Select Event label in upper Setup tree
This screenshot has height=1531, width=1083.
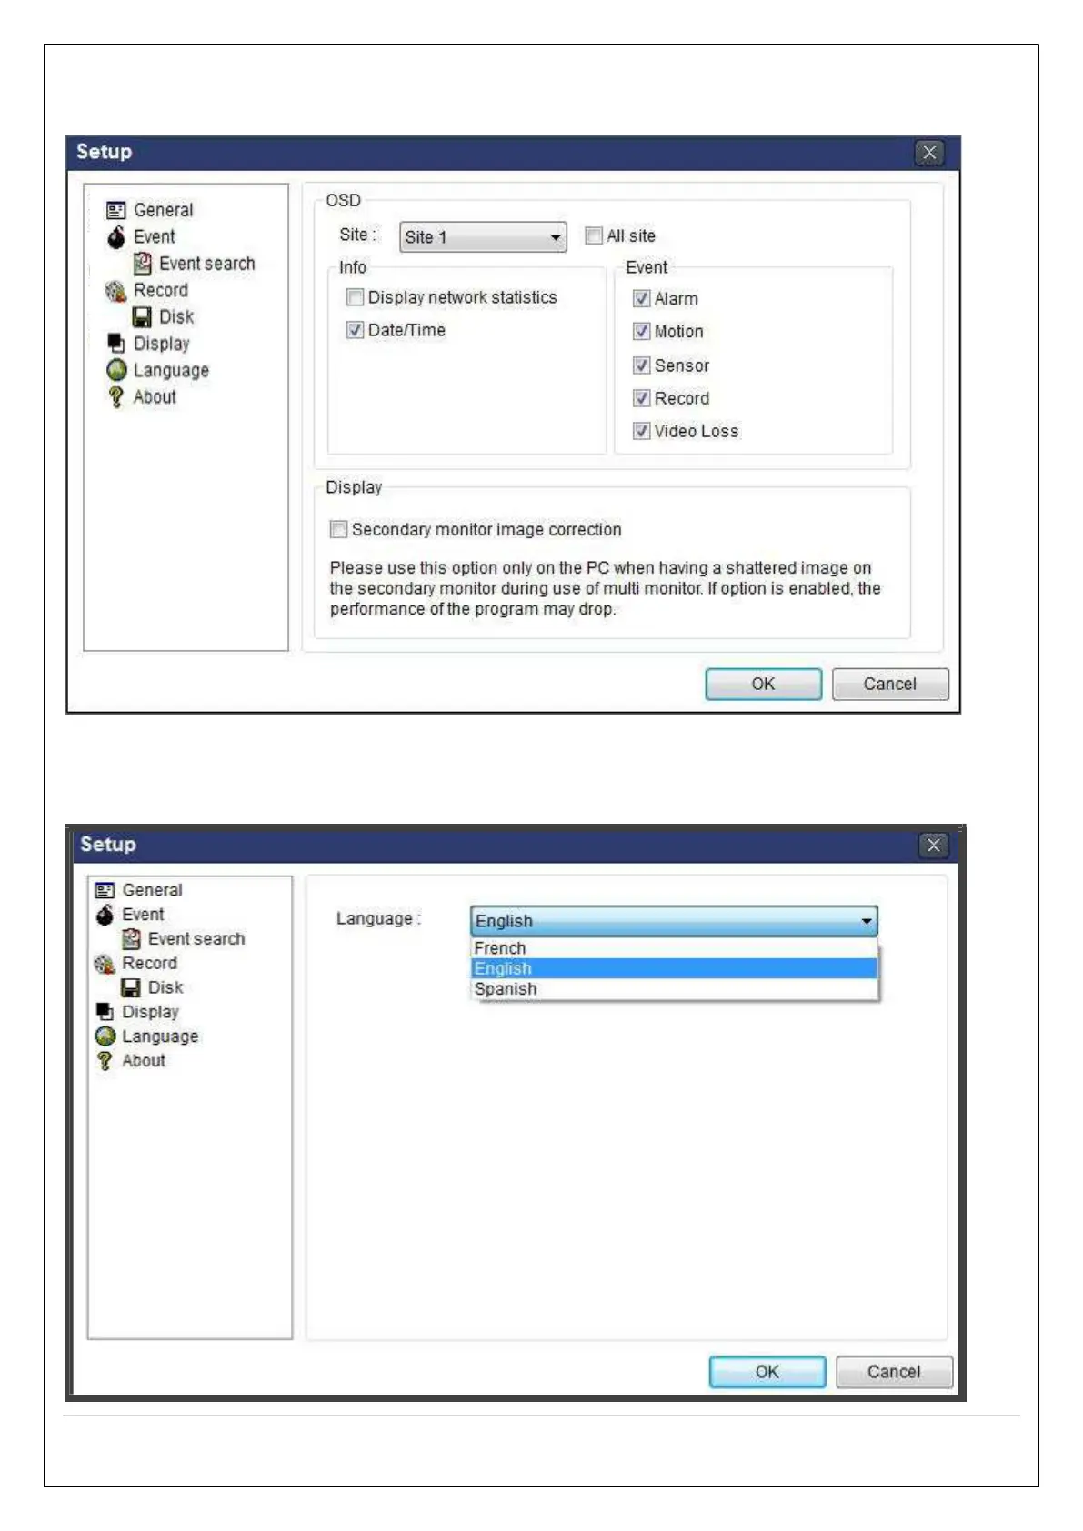(155, 237)
